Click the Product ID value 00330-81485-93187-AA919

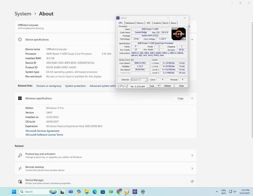point(61,68)
